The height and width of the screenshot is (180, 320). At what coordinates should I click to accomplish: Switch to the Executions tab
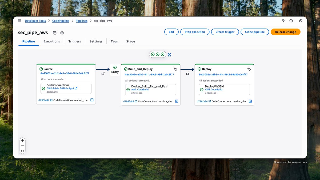(x=52, y=41)
